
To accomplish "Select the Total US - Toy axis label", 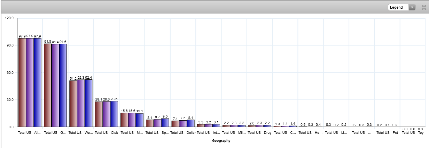I will [x=413, y=132].
